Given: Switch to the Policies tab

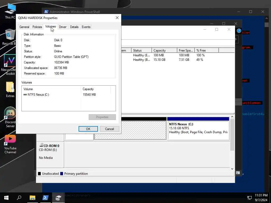Looking at the screenshot, I should click(37, 27).
